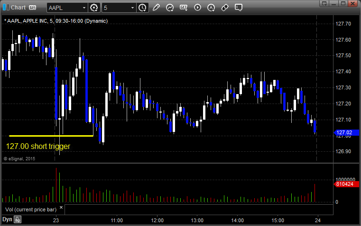
Task: Click the 127.40 price axis label
Action: pos(343,71)
